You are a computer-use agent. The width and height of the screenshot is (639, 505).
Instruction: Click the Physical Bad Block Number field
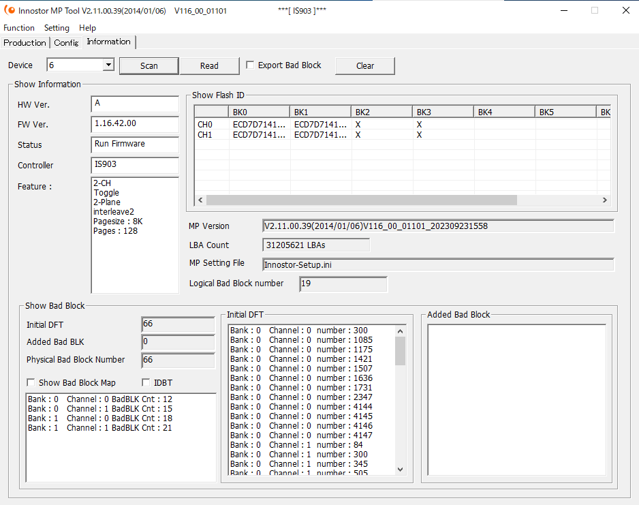[178, 360]
